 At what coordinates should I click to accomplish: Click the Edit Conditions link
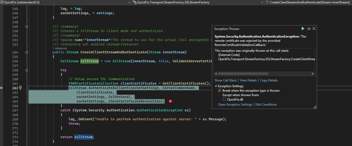266,105
